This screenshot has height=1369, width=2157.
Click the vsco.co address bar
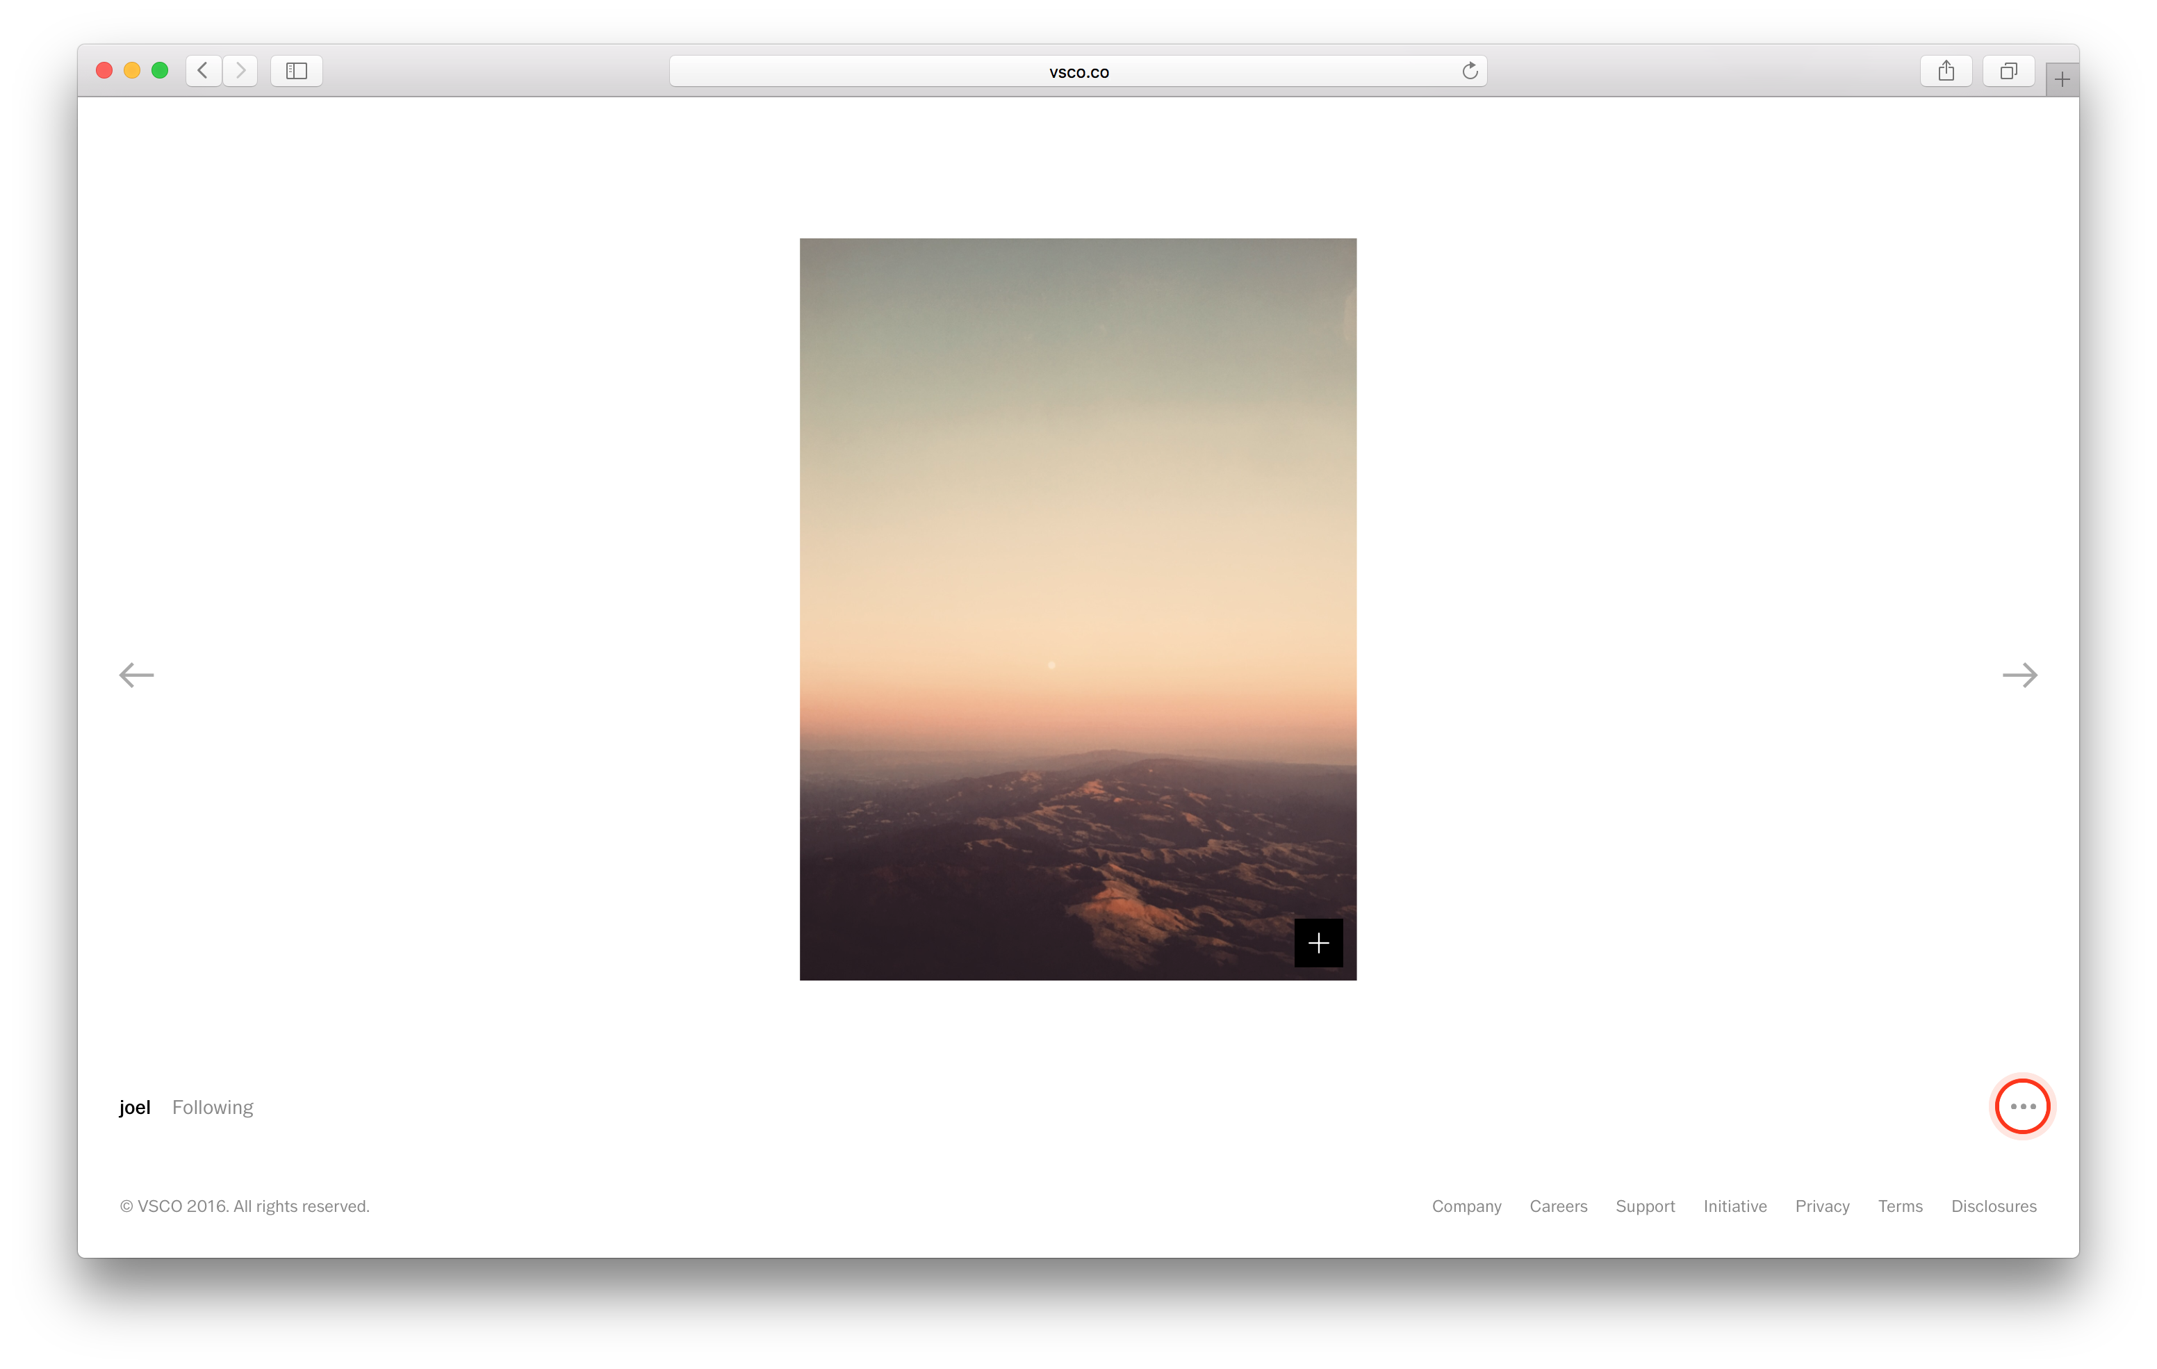coord(1078,72)
